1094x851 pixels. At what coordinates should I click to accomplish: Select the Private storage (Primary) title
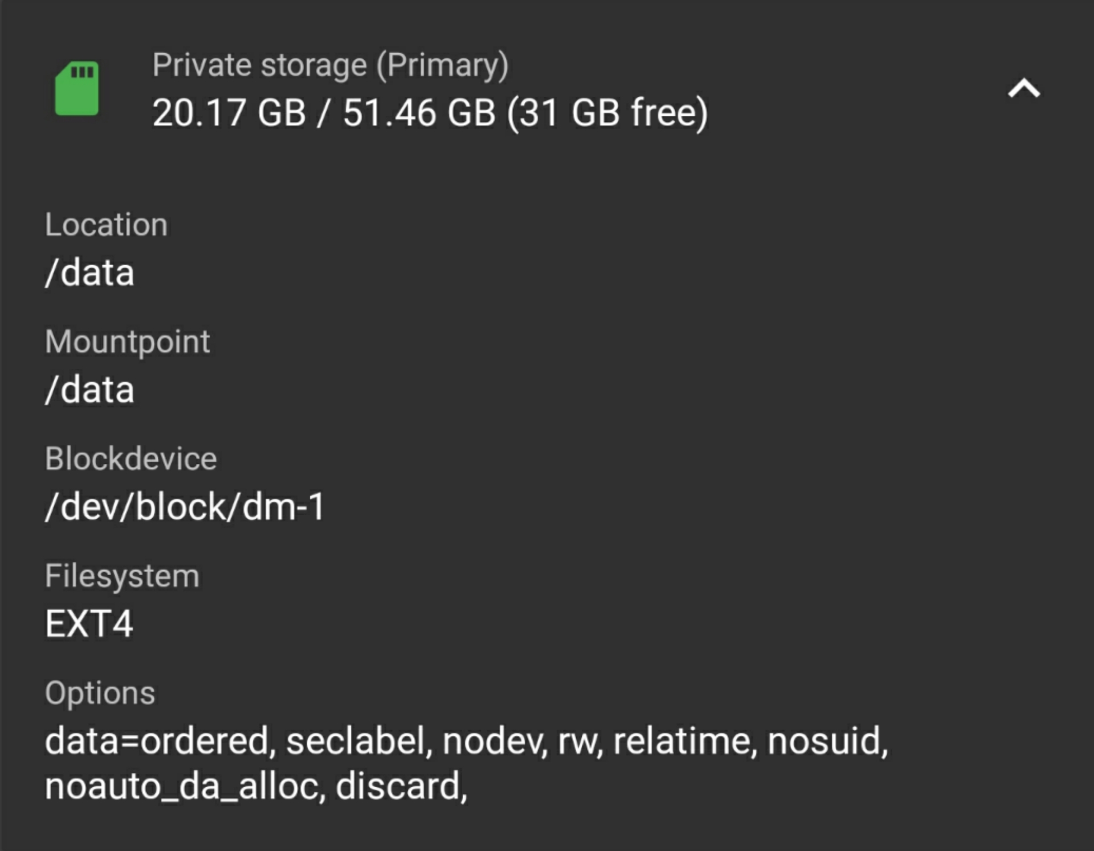pos(330,65)
